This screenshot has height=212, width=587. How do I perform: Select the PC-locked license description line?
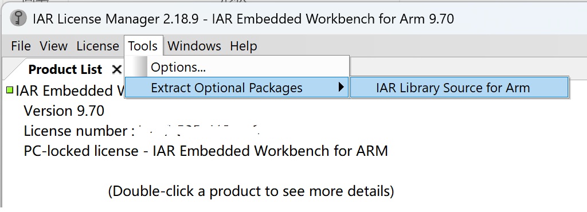(x=206, y=151)
